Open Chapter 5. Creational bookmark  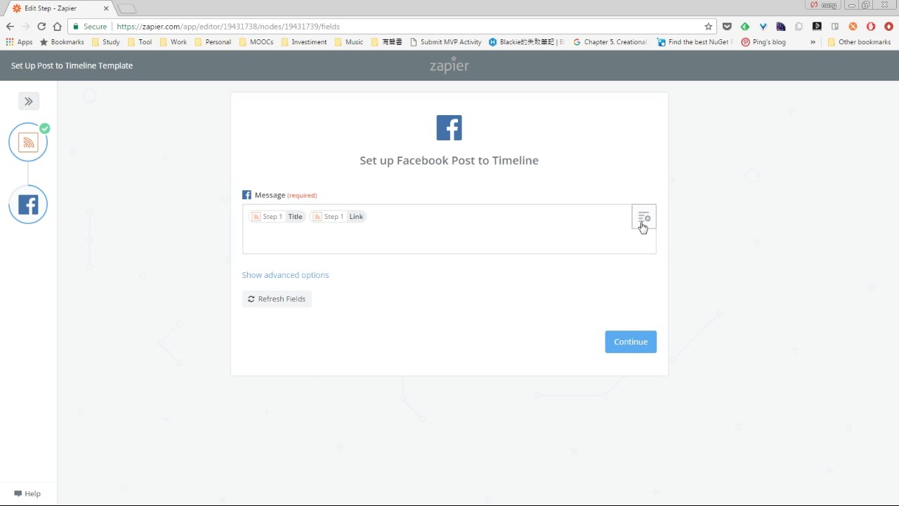pos(610,42)
